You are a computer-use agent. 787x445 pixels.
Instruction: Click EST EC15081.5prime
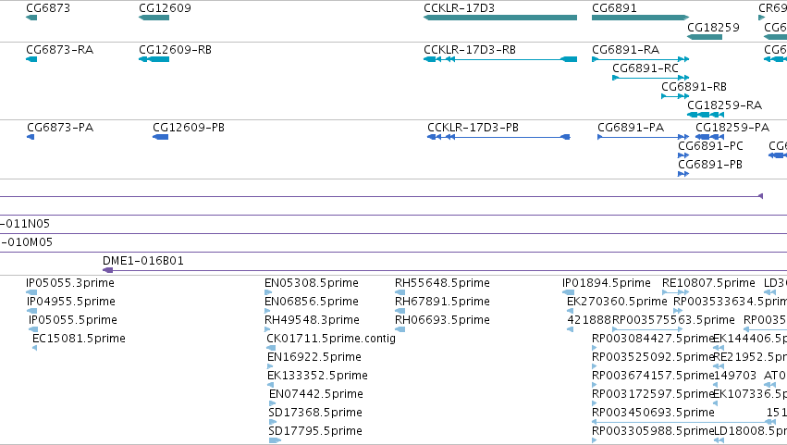click(x=79, y=339)
